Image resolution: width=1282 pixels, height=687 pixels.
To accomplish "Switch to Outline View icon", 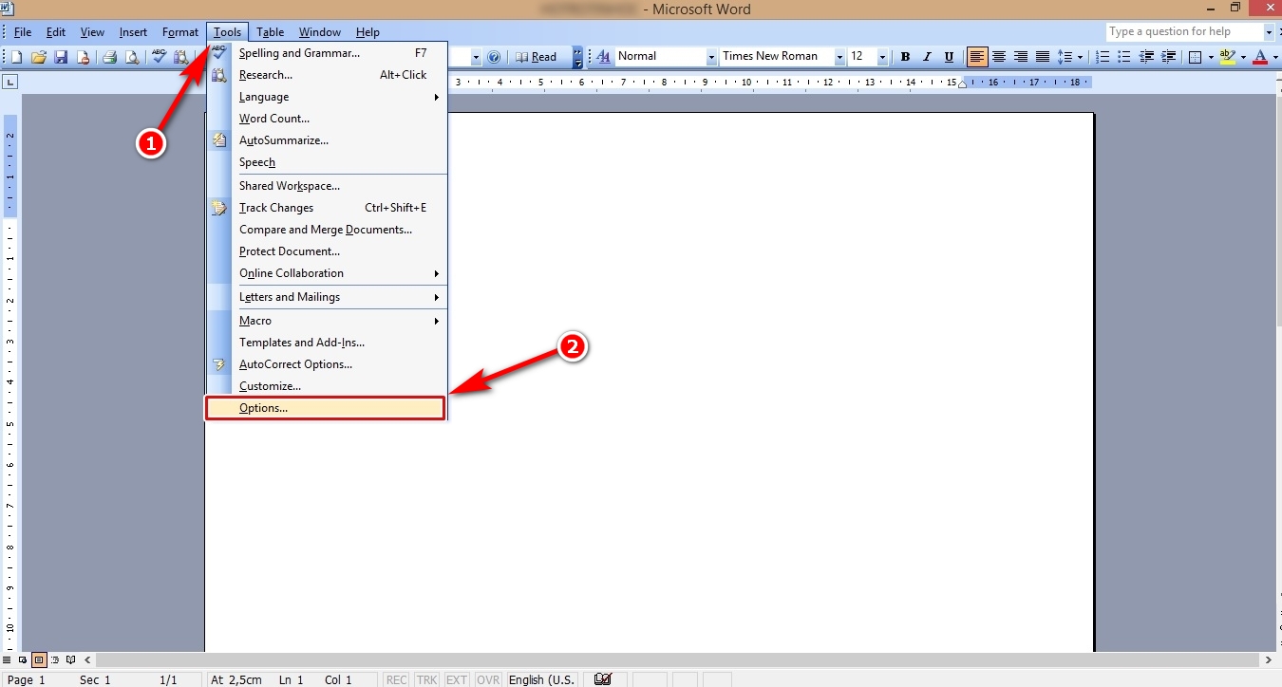I will click(x=55, y=659).
